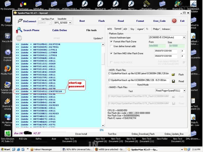
Task: Click log scrollbar down arrow
Action: coord(103,125)
